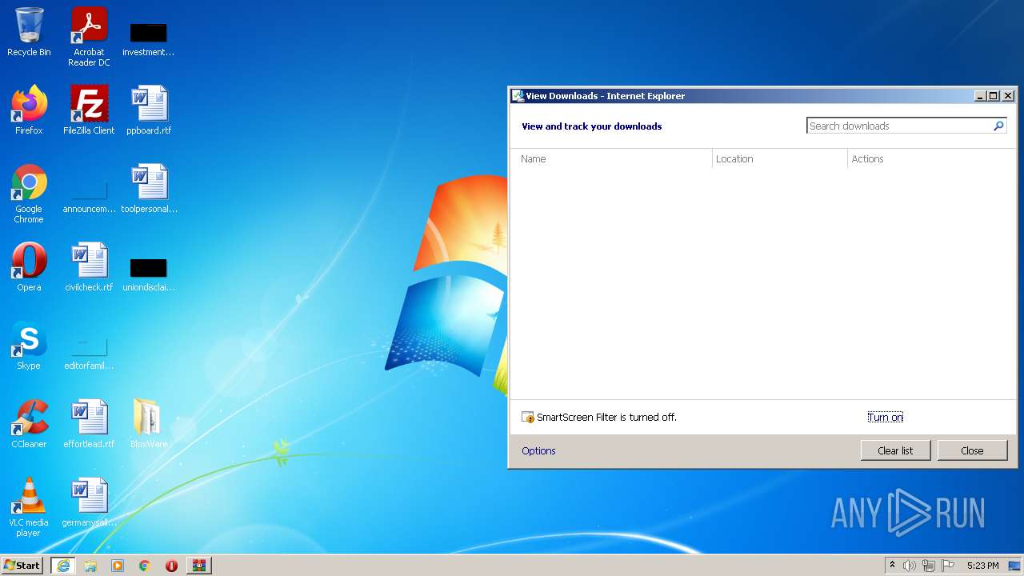Select the VLC media player shortcut

pyautogui.click(x=29, y=507)
